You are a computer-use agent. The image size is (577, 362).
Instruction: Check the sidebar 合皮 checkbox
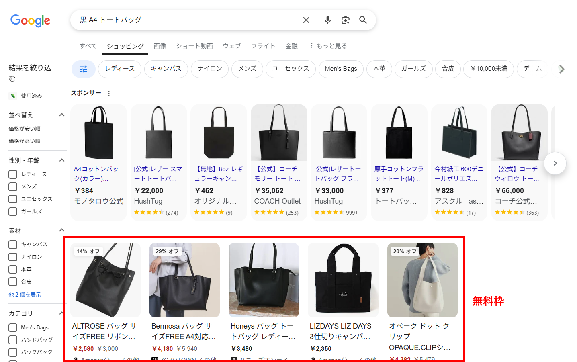(13, 282)
